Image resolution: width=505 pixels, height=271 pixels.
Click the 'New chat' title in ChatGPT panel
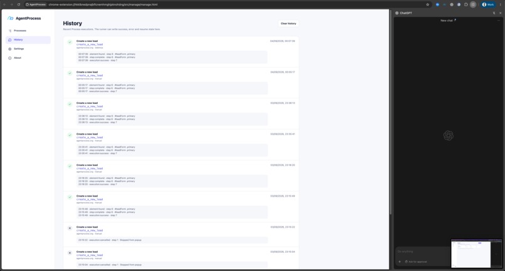pyautogui.click(x=446, y=21)
